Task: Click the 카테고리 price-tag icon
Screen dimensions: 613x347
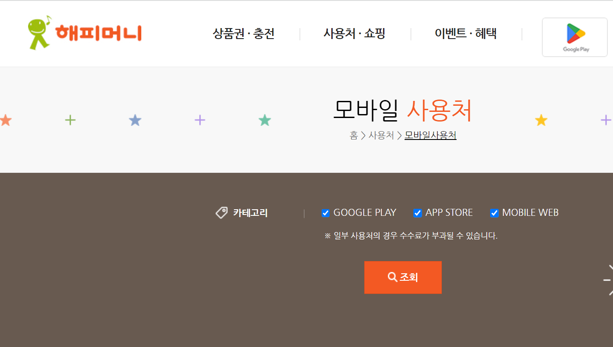Action: pos(222,212)
